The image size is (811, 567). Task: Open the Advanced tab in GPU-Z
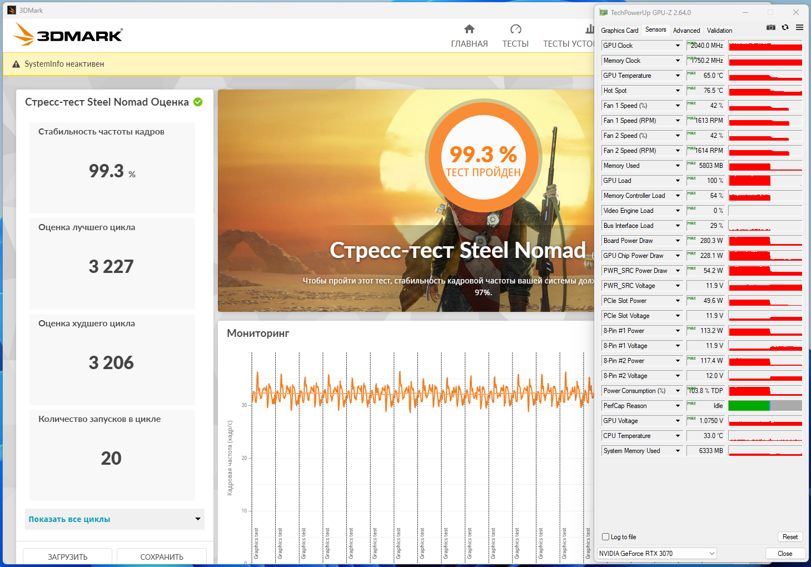click(686, 31)
